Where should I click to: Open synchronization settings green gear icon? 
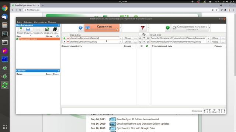coord(168,28)
